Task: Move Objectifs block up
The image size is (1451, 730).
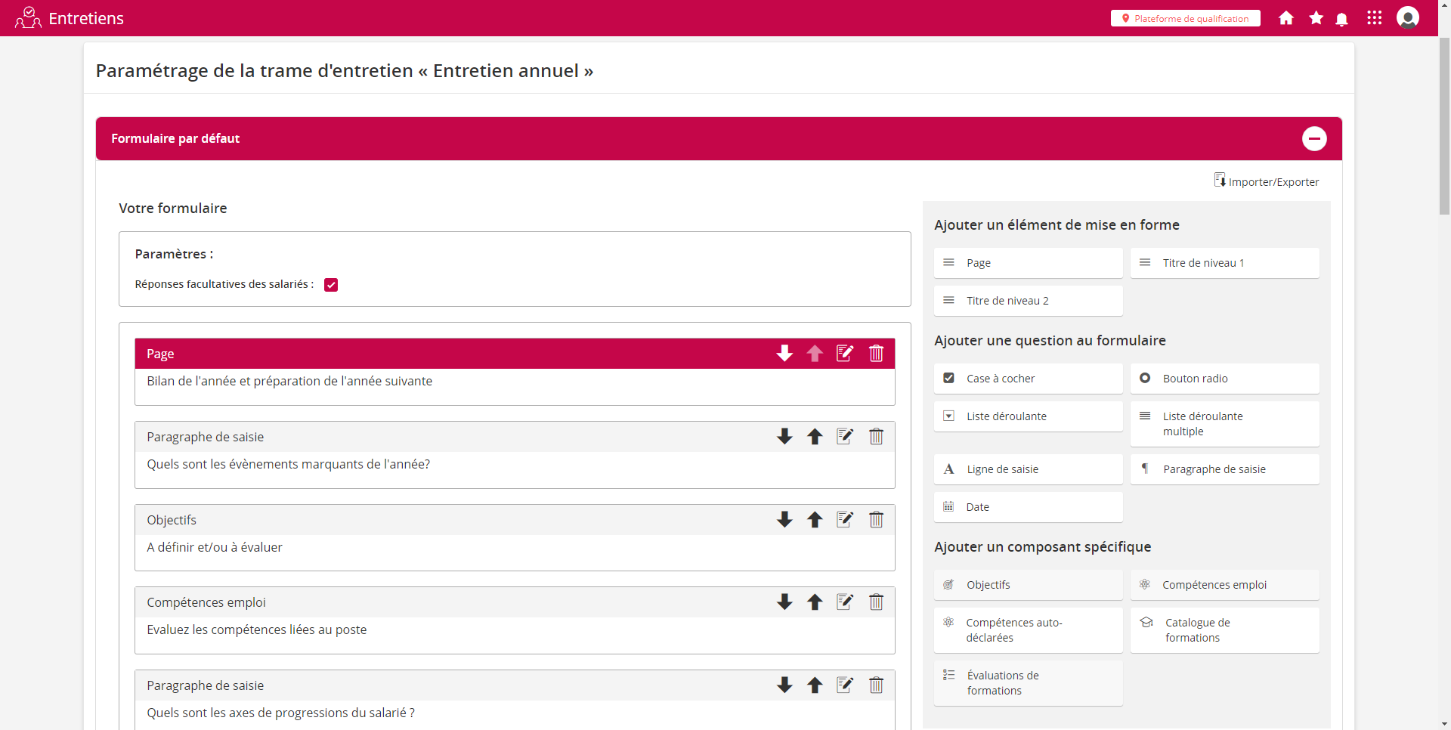Action: pos(815,520)
